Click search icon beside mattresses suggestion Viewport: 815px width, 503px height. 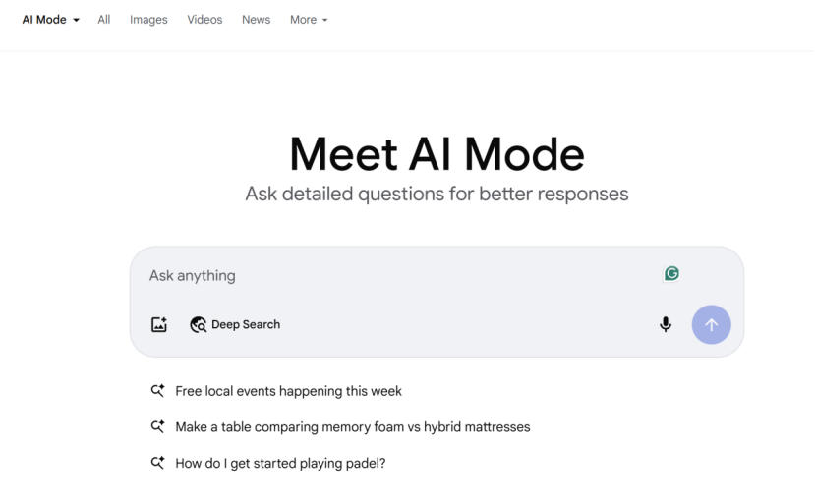157,427
